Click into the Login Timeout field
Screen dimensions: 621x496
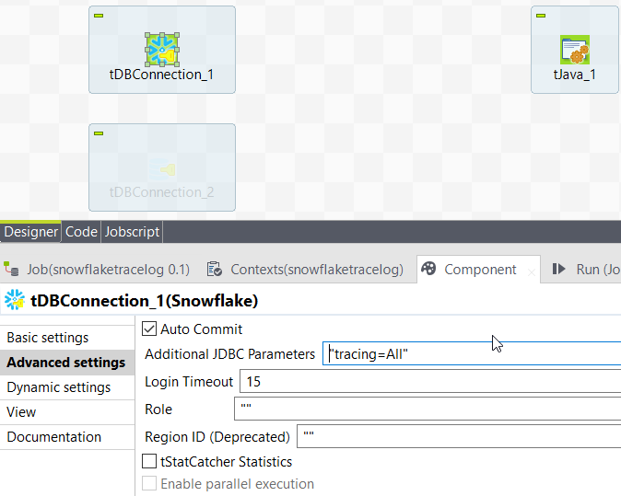[430, 381]
